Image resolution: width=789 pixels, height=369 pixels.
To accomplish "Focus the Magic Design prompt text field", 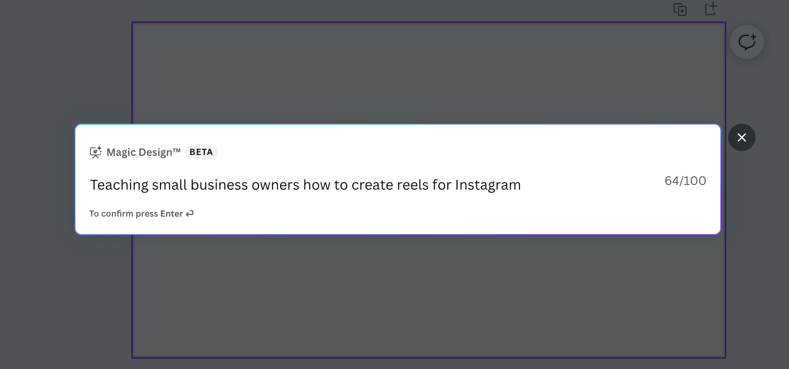I will click(x=373, y=185).
